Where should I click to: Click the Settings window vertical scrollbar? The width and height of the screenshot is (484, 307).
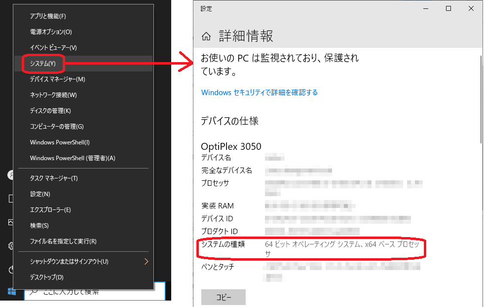pyautogui.click(x=481, y=99)
